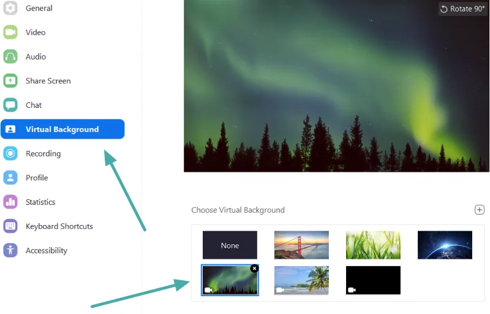Select the Virtual Background tab
The height and width of the screenshot is (314, 490).
point(62,129)
